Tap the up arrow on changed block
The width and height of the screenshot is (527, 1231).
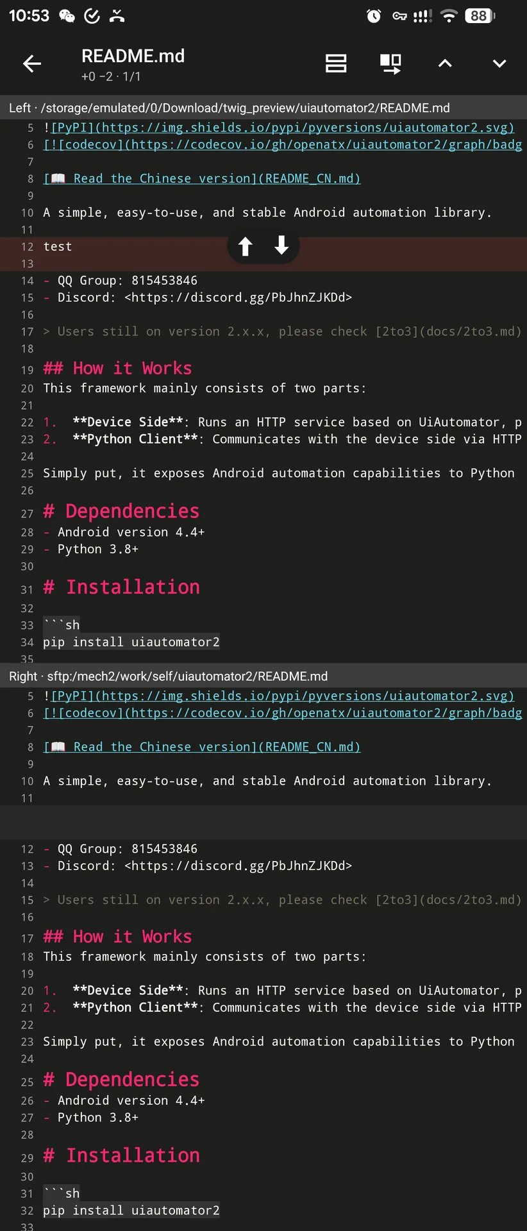tap(246, 246)
